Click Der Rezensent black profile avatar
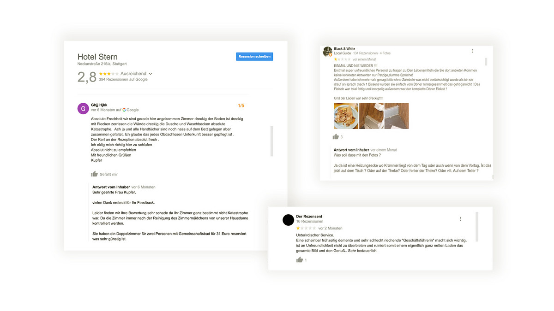 tap(288, 220)
